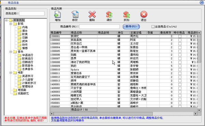Collapse the 所有类别 root node
The width and height of the screenshot is (205, 126).
pyautogui.click(x=6, y=20)
